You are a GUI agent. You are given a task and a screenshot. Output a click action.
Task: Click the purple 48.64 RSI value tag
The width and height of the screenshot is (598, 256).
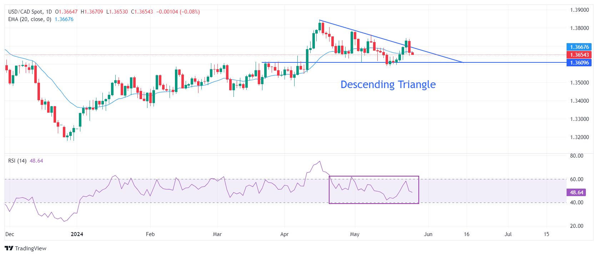point(576,193)
